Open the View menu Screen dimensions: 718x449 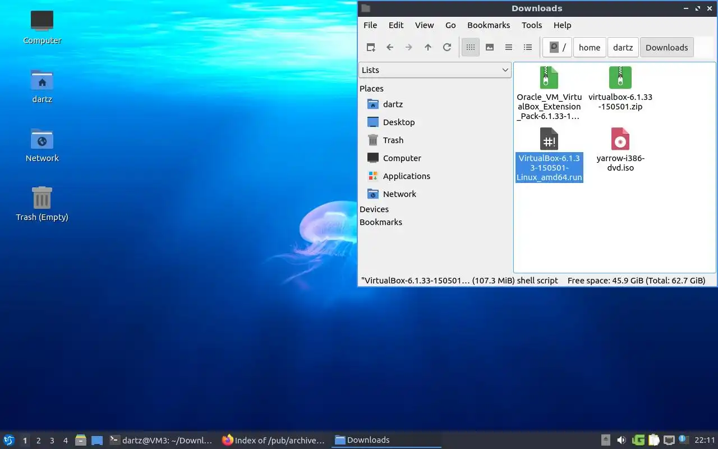[425, 25]
